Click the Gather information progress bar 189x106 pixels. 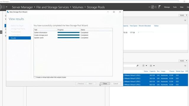(69, 33)
